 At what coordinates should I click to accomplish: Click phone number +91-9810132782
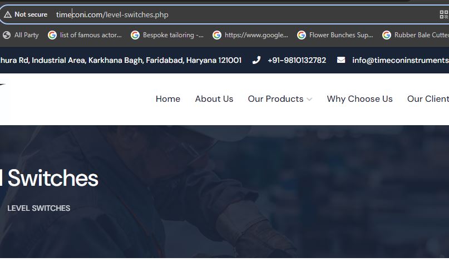(x=297, y=60)
